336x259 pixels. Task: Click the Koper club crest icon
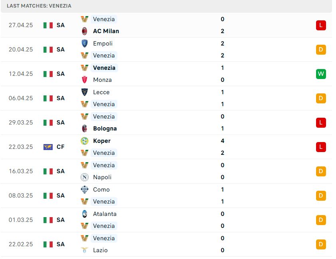(85, 141)
